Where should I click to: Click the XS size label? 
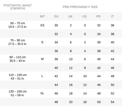tap(42, 25)
